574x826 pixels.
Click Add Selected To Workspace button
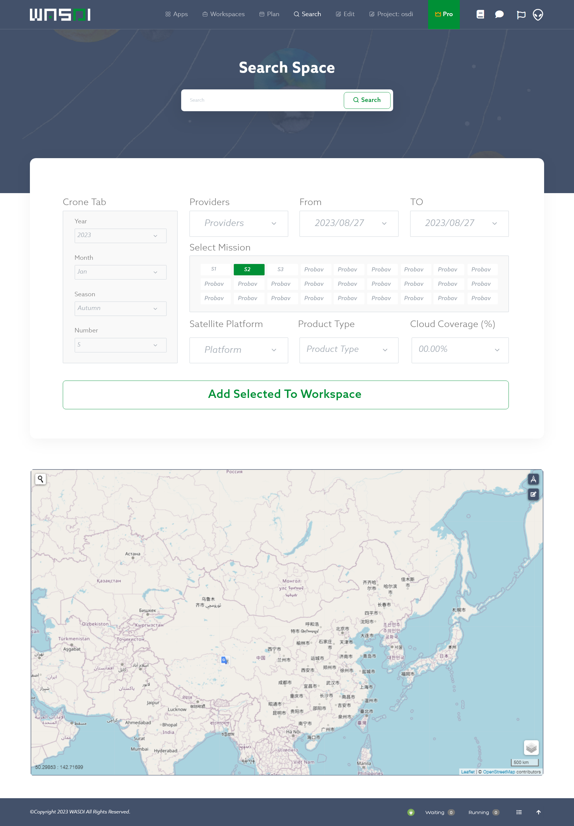[285, 395]
